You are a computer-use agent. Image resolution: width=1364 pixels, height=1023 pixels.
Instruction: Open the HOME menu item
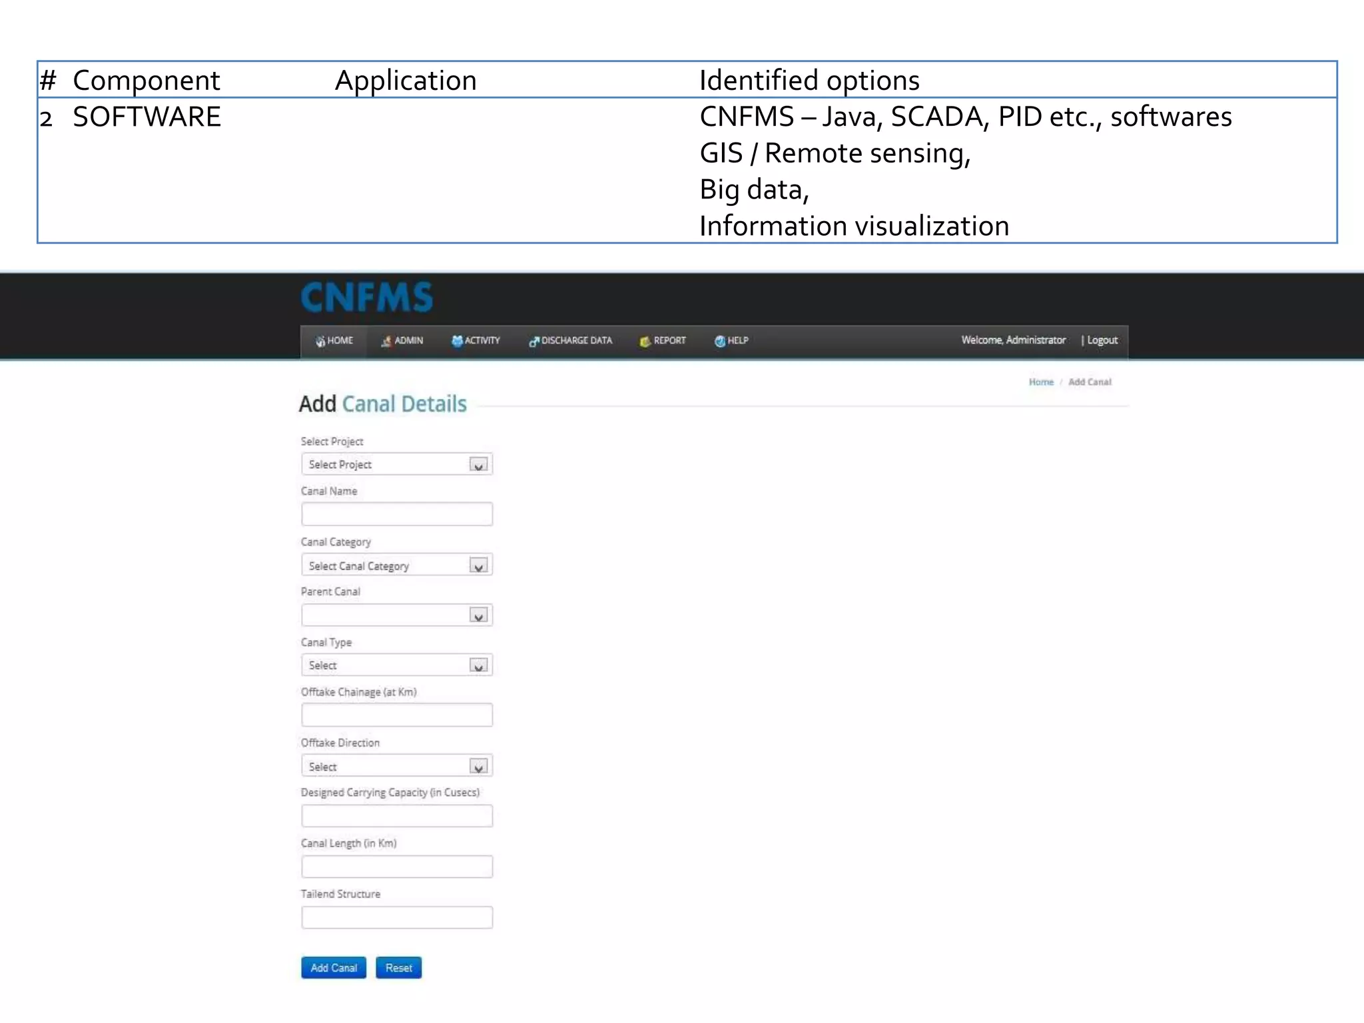pyautogui.click(x=334, y=340)
